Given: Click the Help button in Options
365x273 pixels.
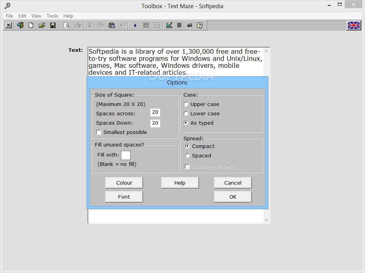Looking at the screenshot, I should pyautogui.click(x=180, y=183).
